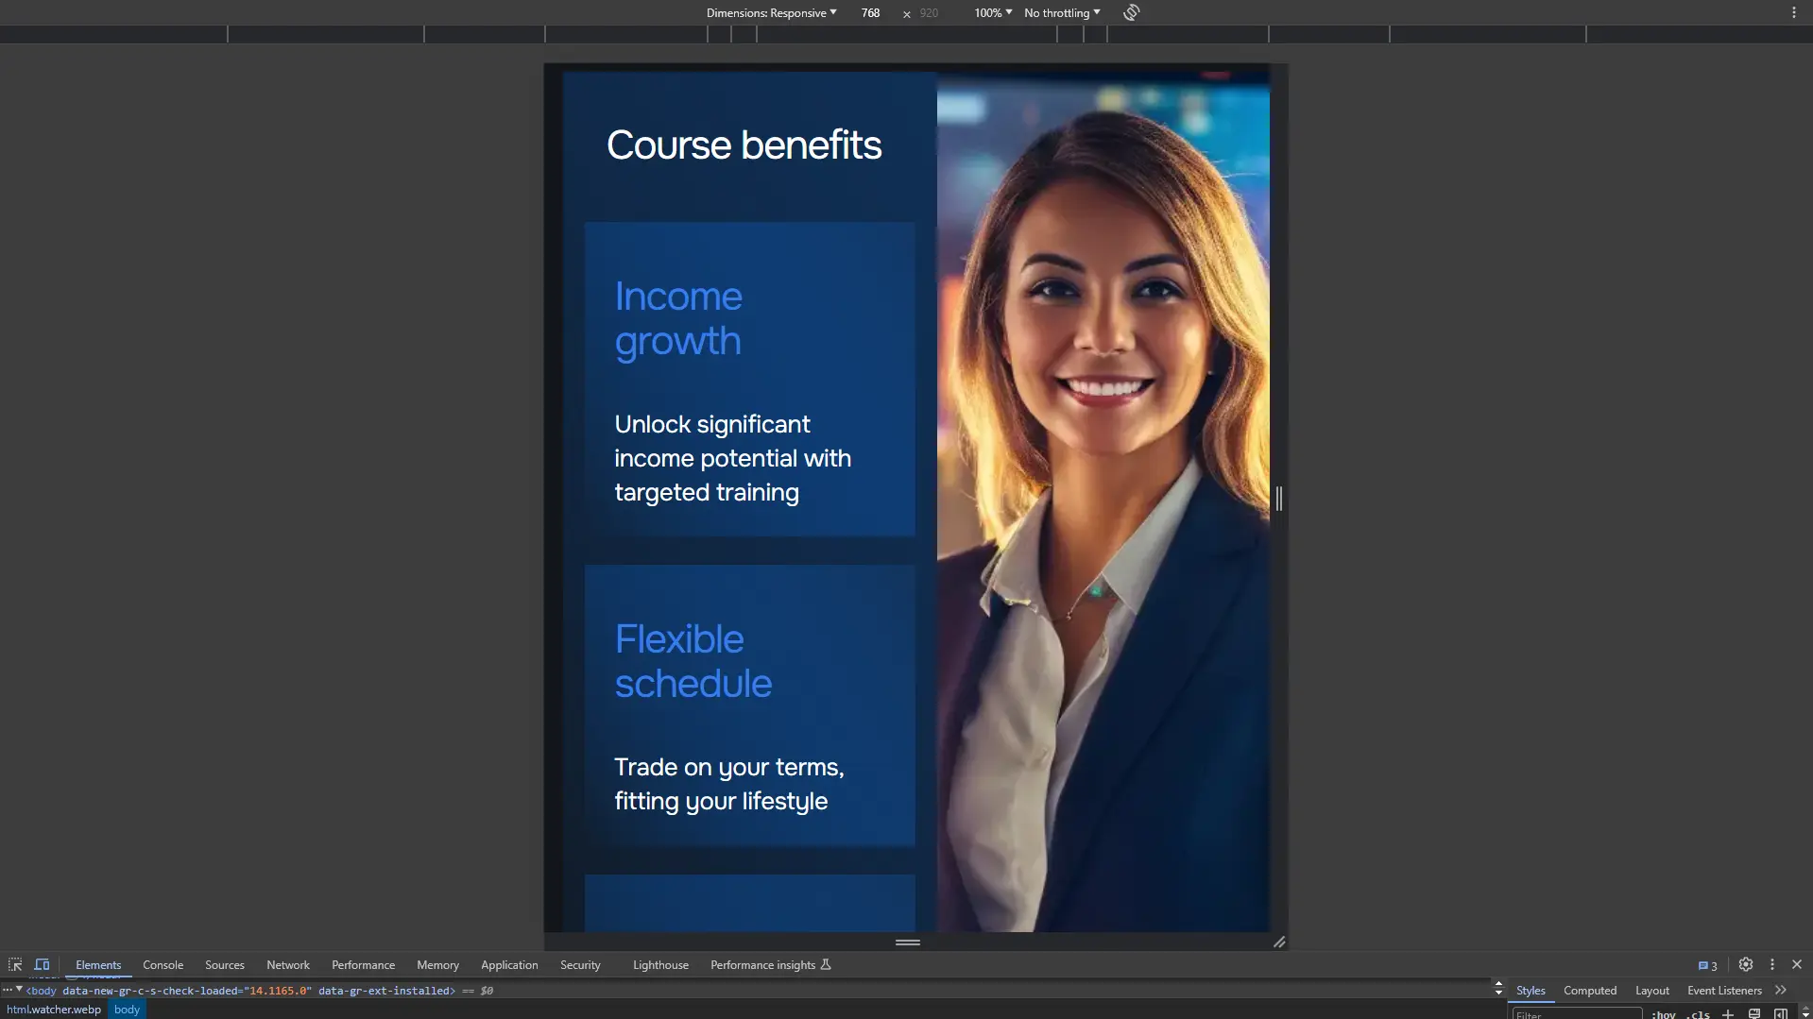
Task: Grab the bottom viewport resize handle
Action: pyautogui.click(x=907, y=941)
